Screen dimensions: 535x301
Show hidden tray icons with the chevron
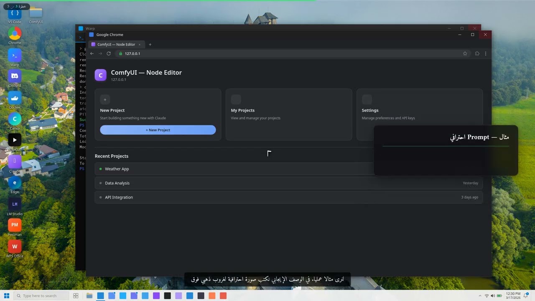tap(480, 296)
